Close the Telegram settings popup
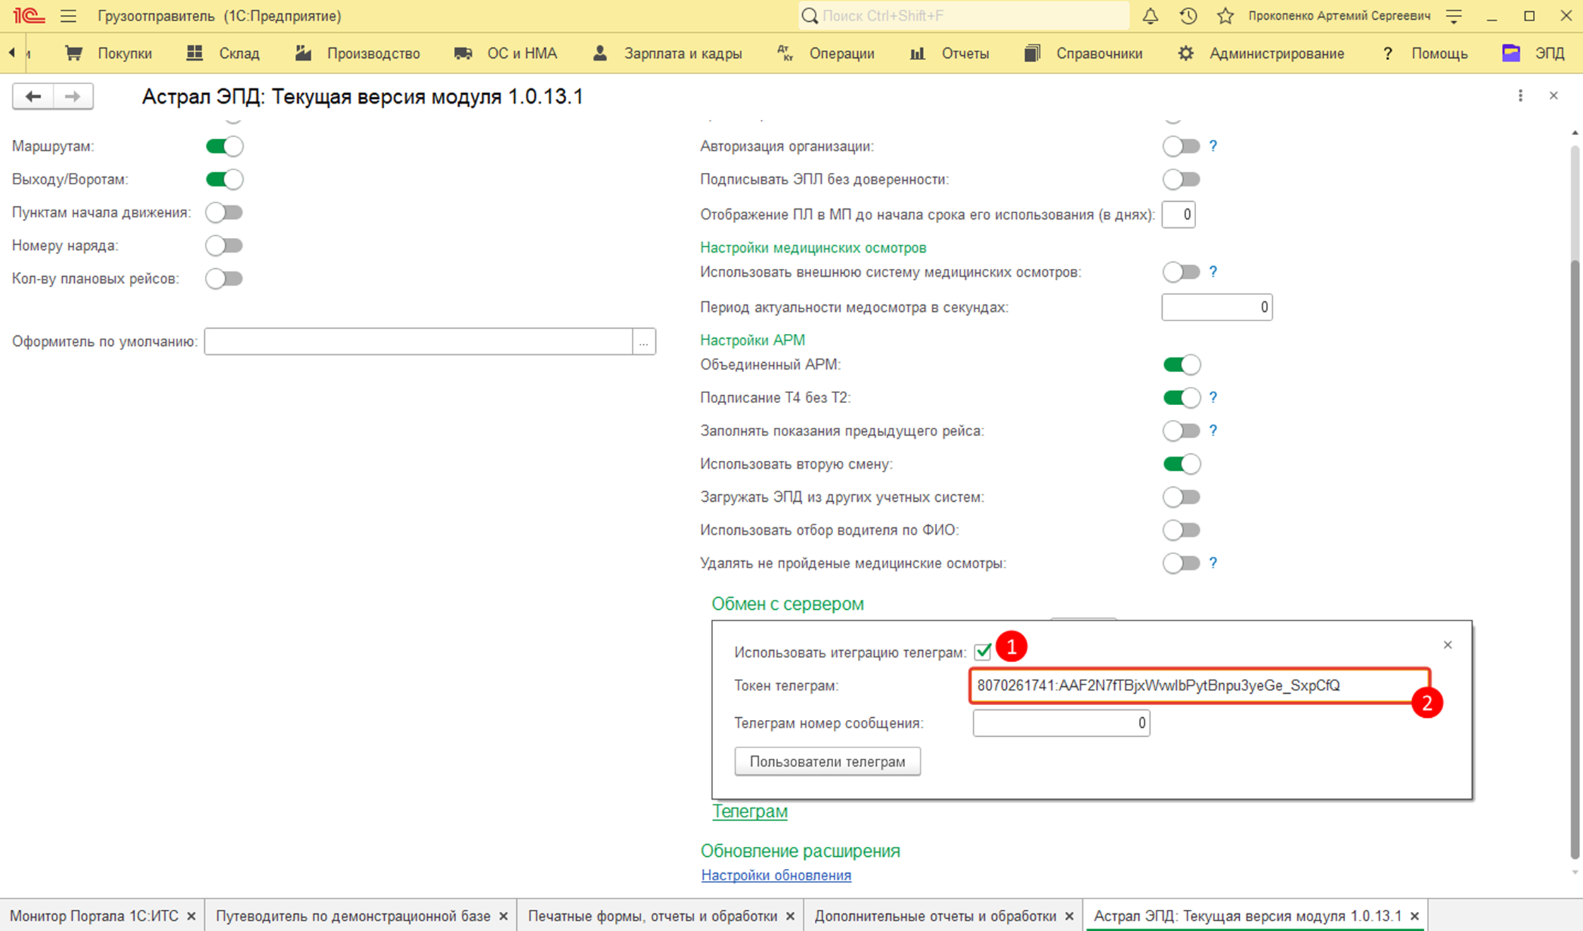The width and height of the screenshot is (1583, 931). pyautogui.click(x=1447, y=644)
